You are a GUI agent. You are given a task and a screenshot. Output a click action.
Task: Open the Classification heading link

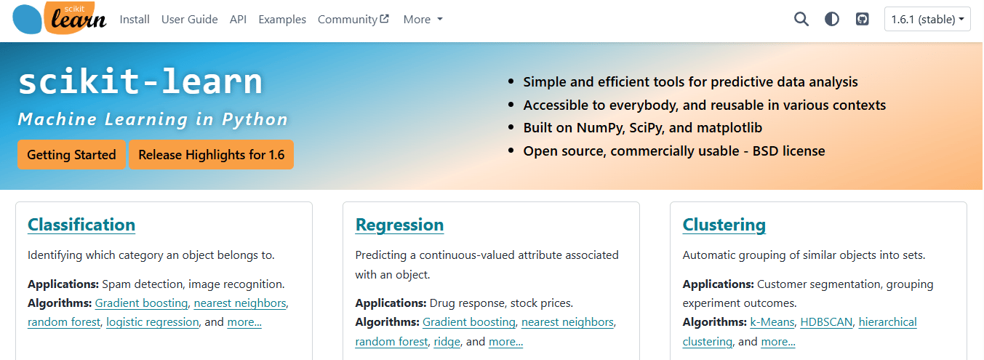[81, 225]
